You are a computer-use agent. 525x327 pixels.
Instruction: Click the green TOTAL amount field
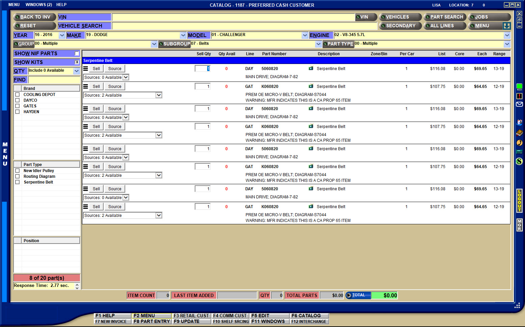coord(384,295)
